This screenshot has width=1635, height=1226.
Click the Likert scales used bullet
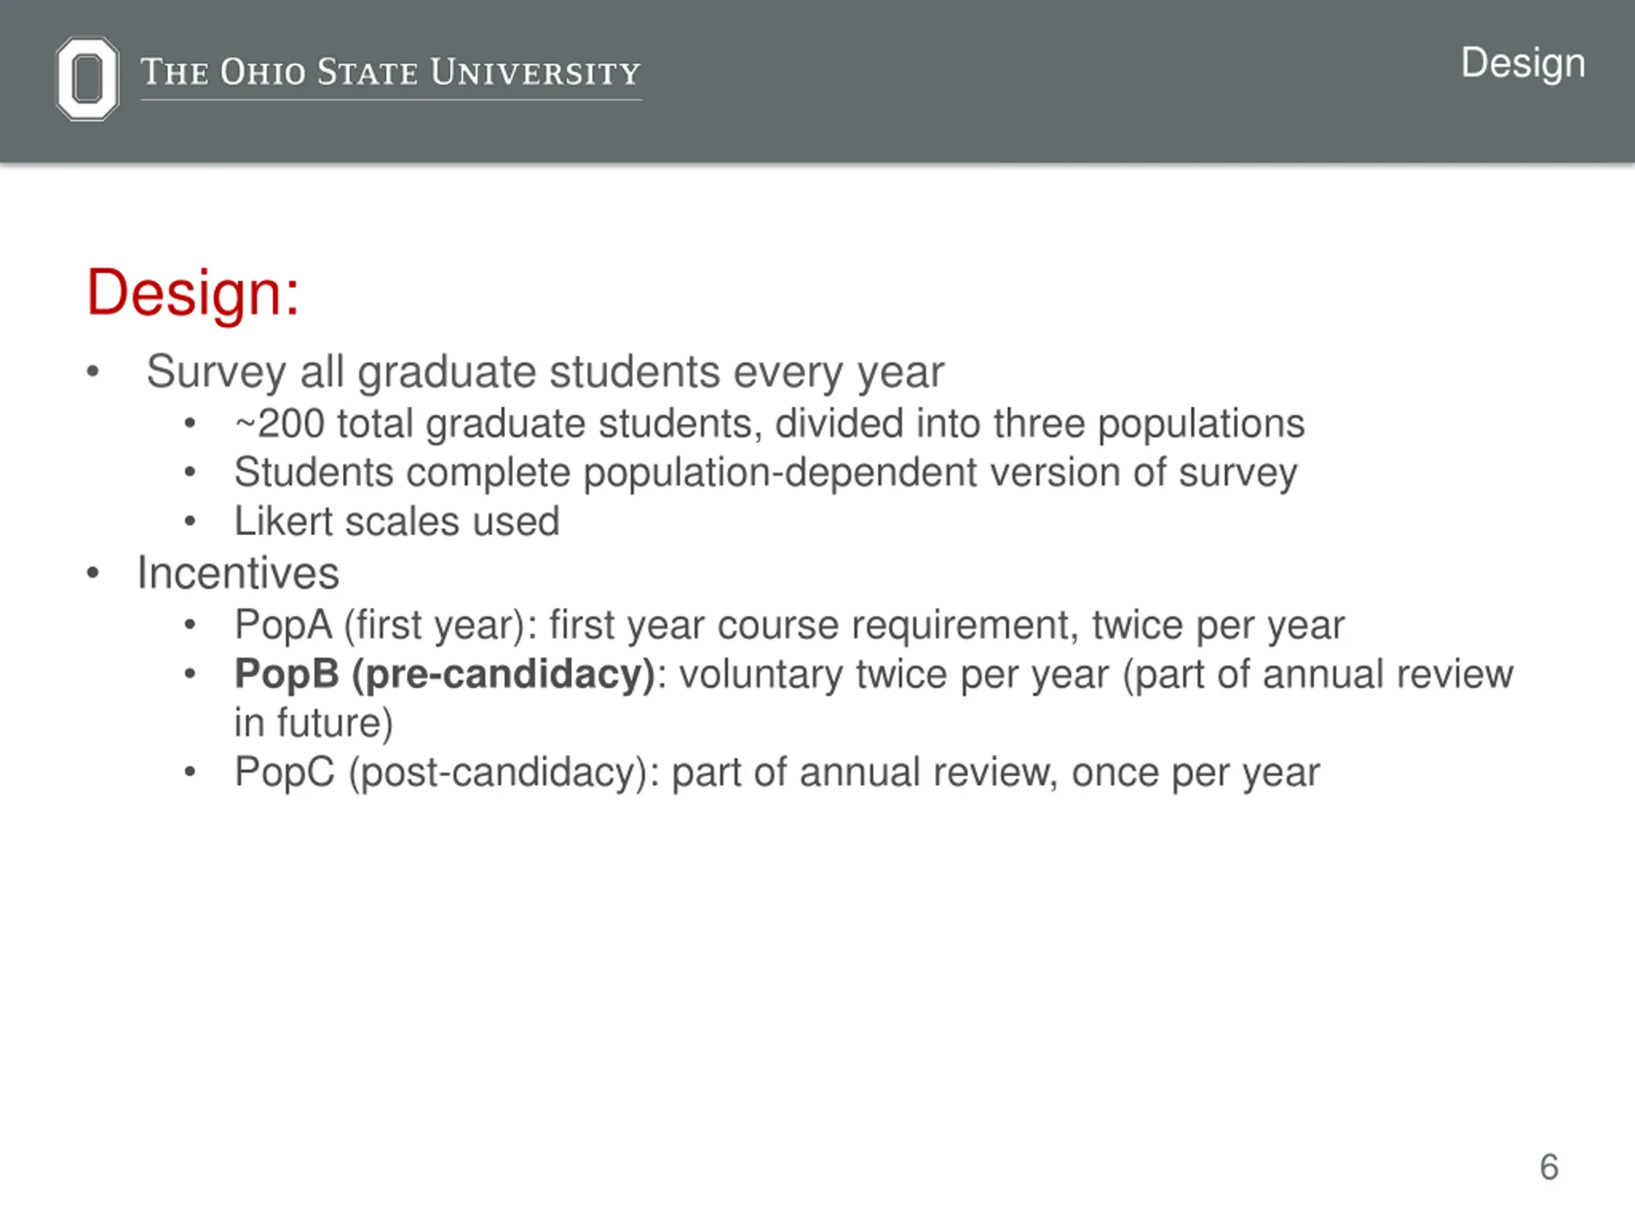coord(397,521)
